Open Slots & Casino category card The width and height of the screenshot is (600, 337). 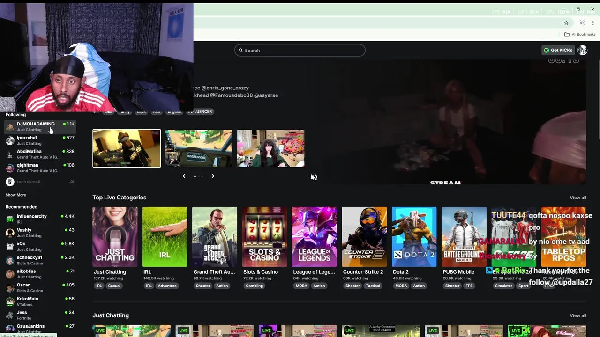[x=264, y=237]
